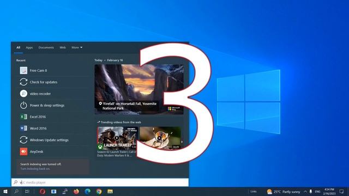This screenshot has width=349, height=196.
Task: Open the Firefall Yosemite Bing image
Action: (139, 89)
